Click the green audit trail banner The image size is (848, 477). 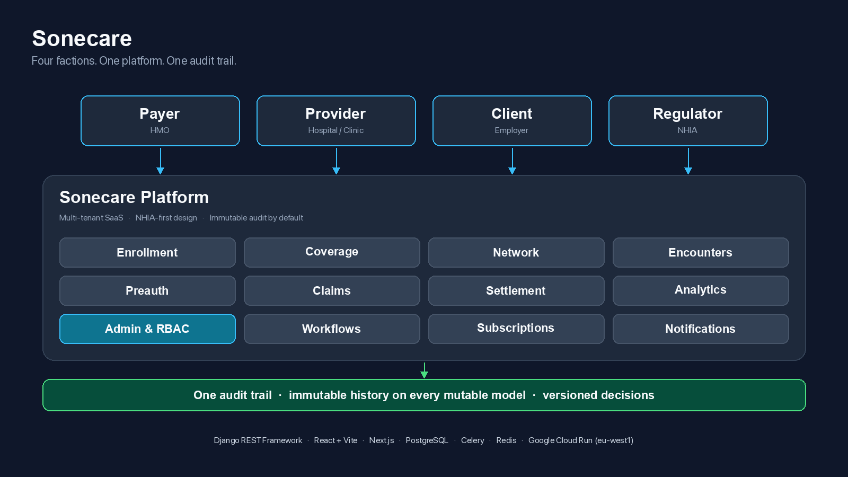[424, 395]
